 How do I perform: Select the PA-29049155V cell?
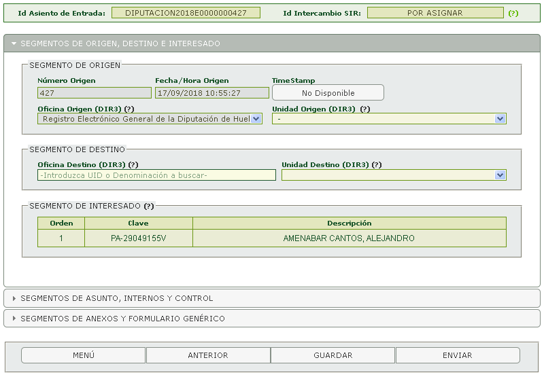(x=139, y=238)
